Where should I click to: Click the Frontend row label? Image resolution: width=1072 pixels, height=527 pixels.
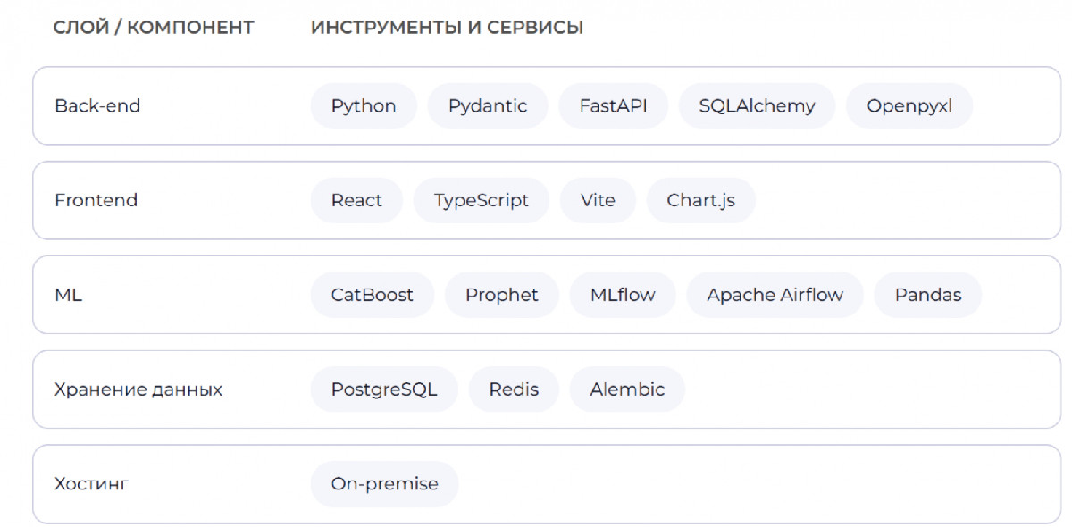[96, 201]
